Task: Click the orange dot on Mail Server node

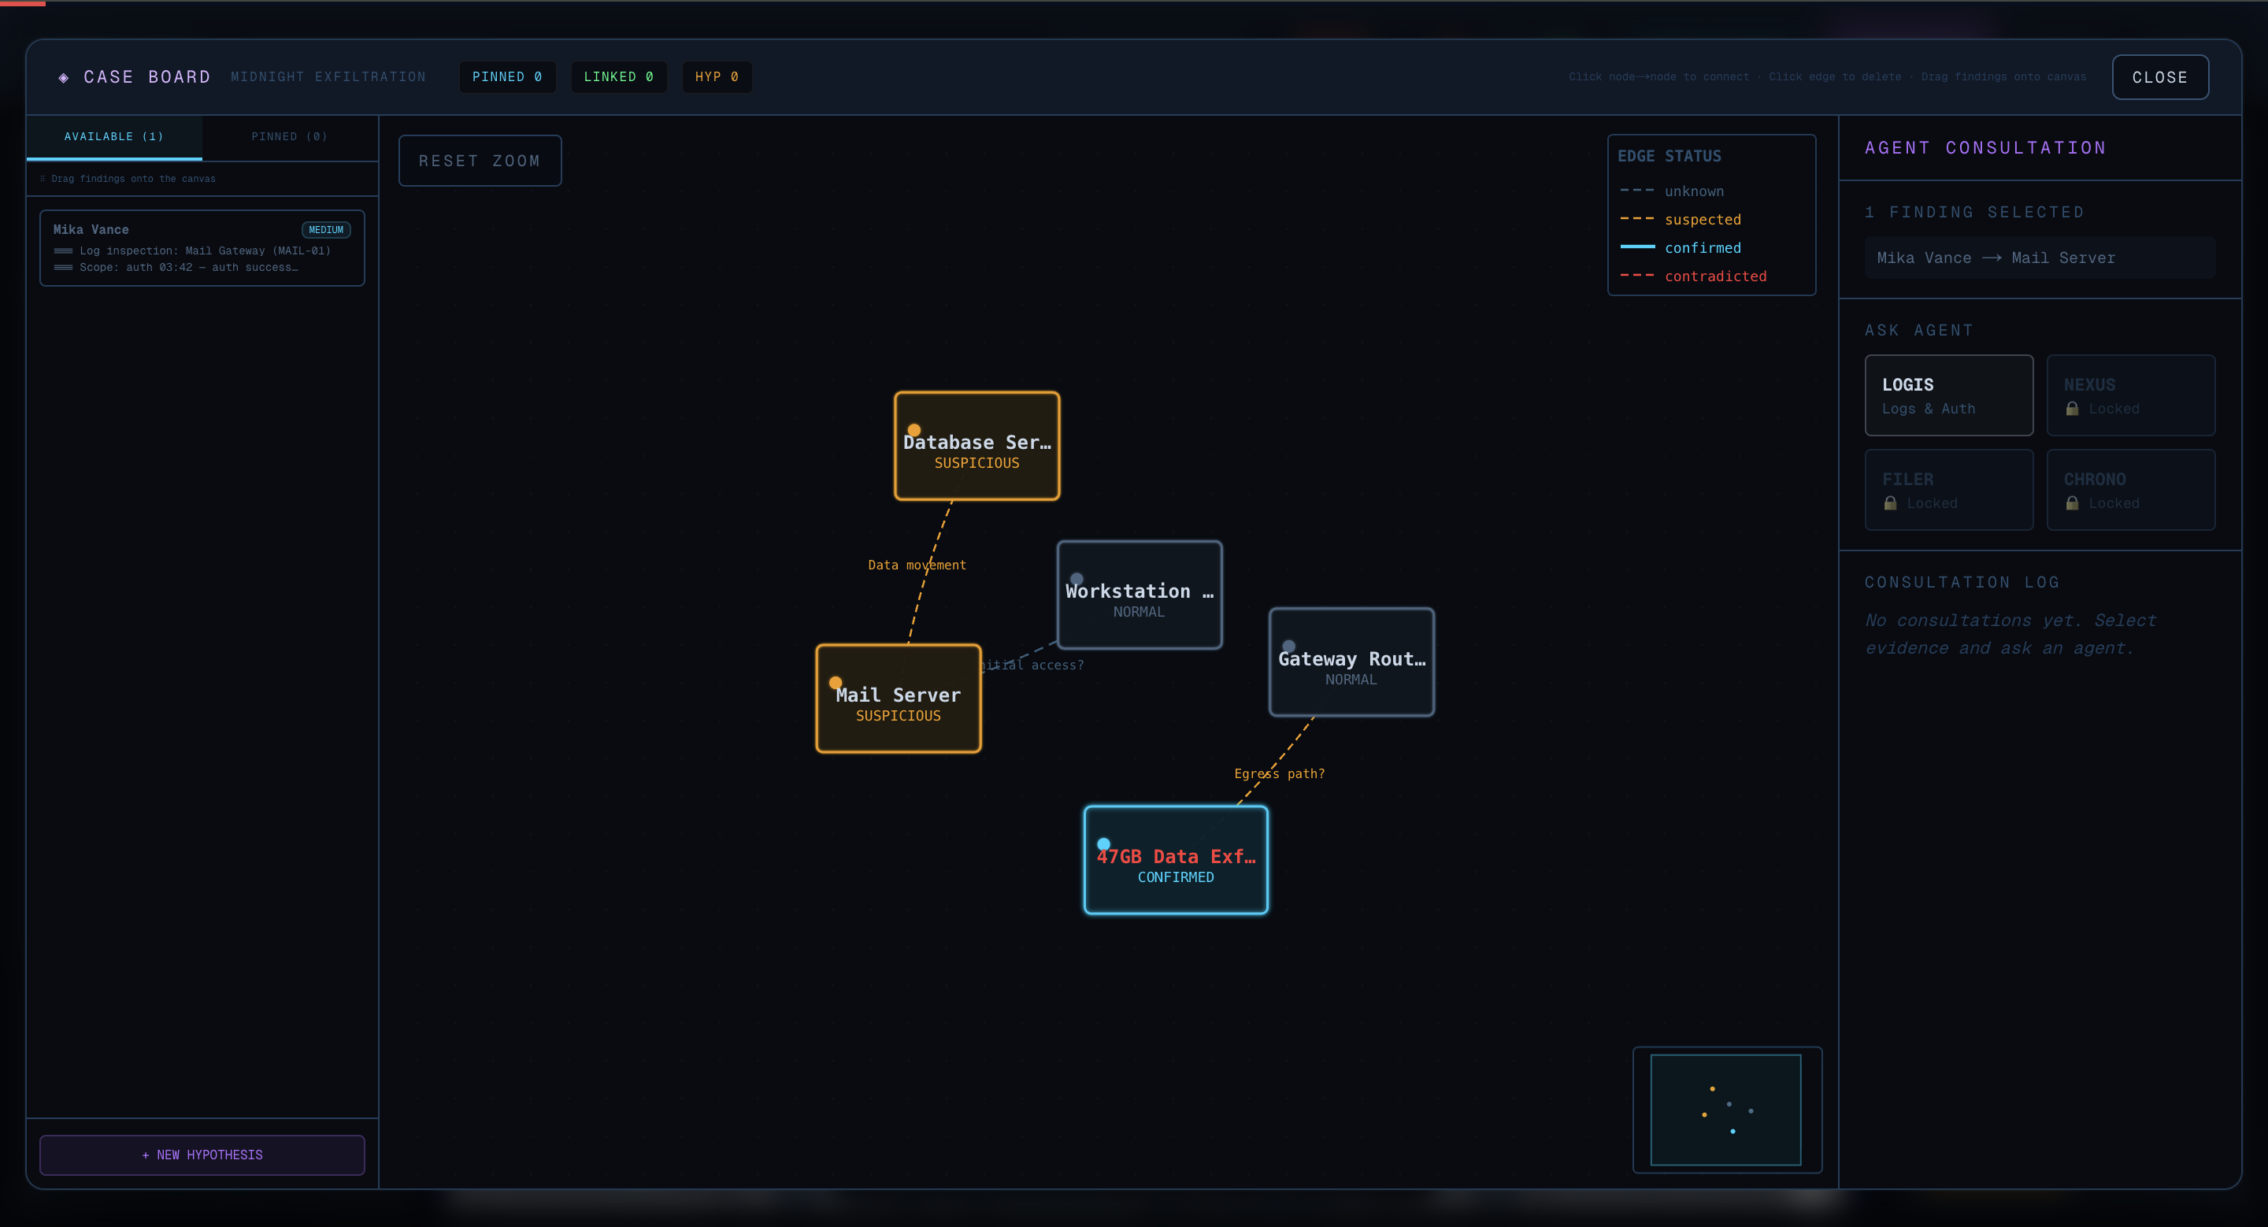Action: coord(836,682)
